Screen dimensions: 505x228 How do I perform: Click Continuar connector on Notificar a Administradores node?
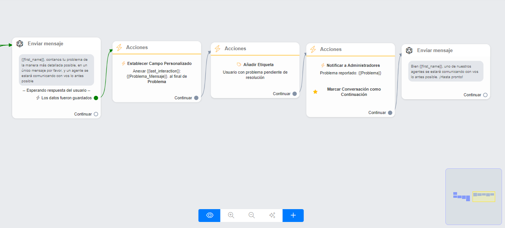pos(390,112)
